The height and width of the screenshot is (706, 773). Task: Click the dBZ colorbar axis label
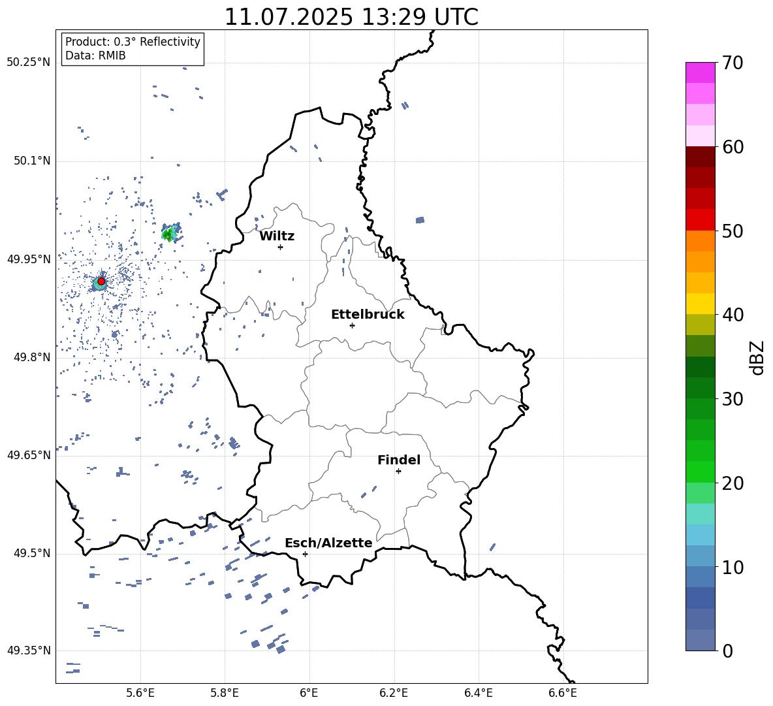tap(757, 357)
